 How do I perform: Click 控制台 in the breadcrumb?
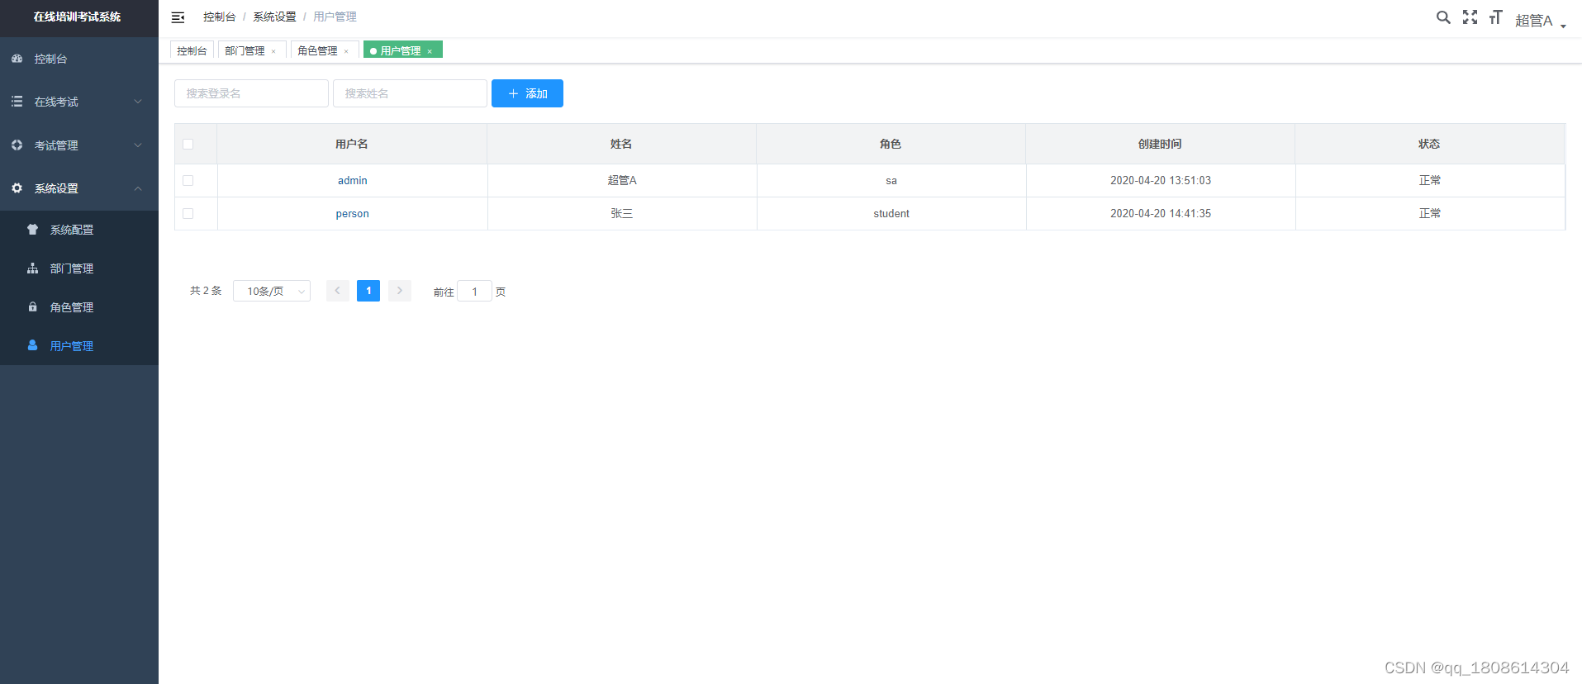click(x=219, y=17)
